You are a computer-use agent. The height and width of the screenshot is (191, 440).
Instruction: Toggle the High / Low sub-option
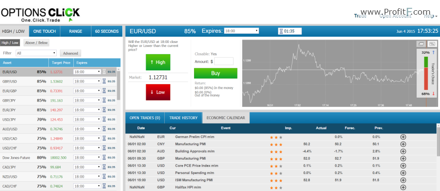click(x=10, y=43)
